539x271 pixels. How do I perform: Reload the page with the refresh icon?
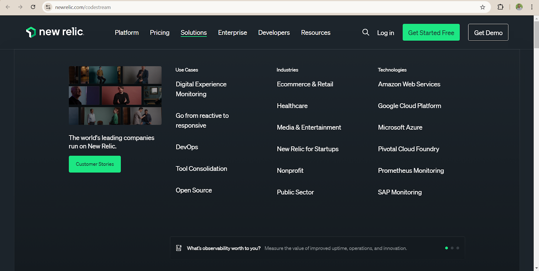tap(33, 7)
